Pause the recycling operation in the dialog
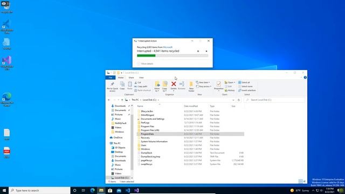Viewport: 345px width, 194px height. point(198,51)
